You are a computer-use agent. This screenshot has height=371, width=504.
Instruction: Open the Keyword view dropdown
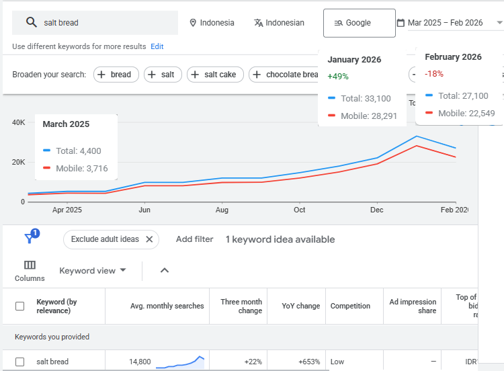[x=93, y=271]
